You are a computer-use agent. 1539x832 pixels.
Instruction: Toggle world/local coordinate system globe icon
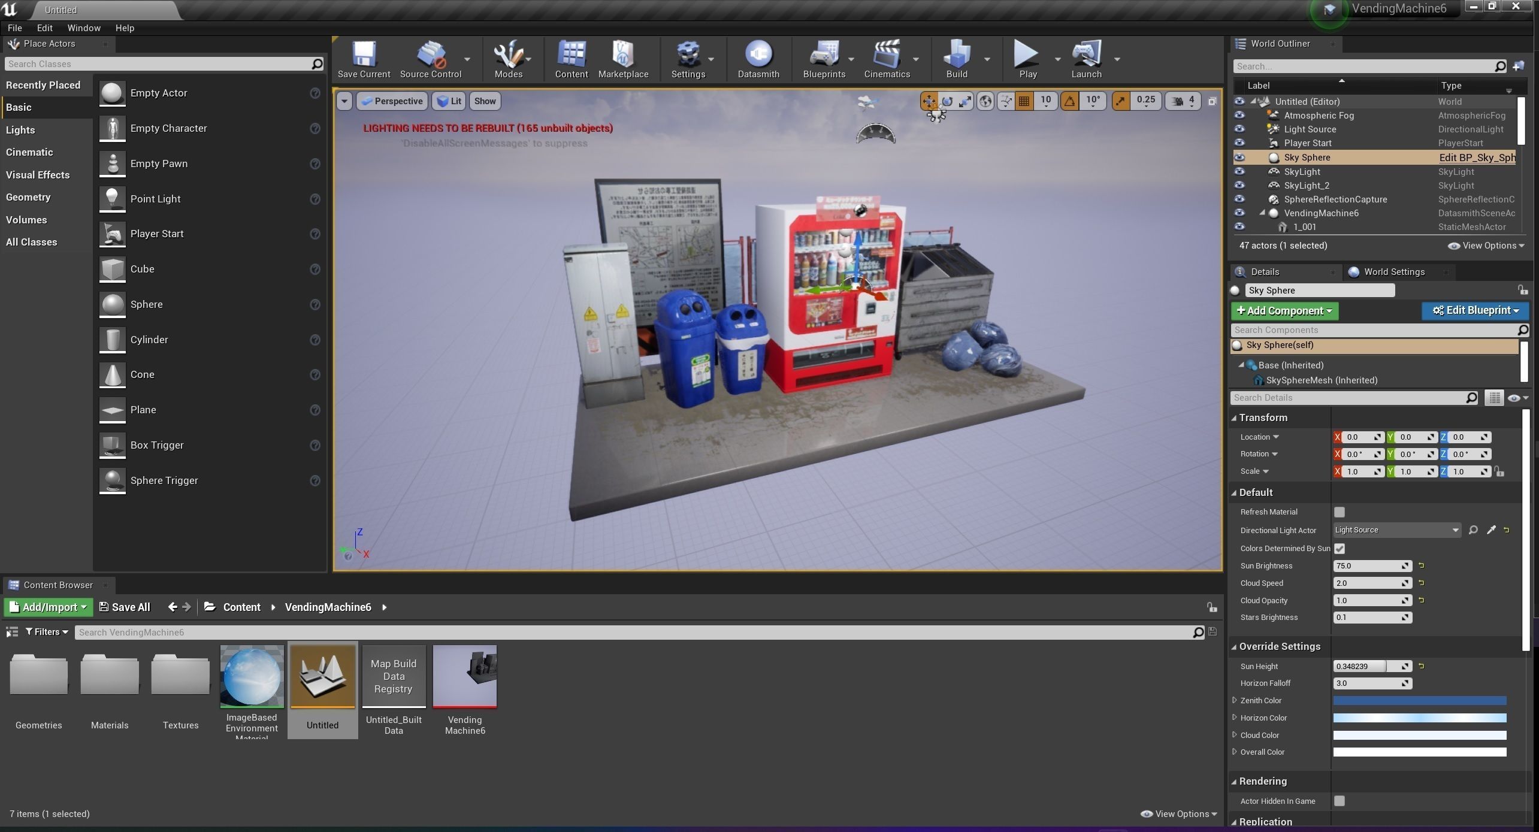pyautogui.click(x=985, y=101)
